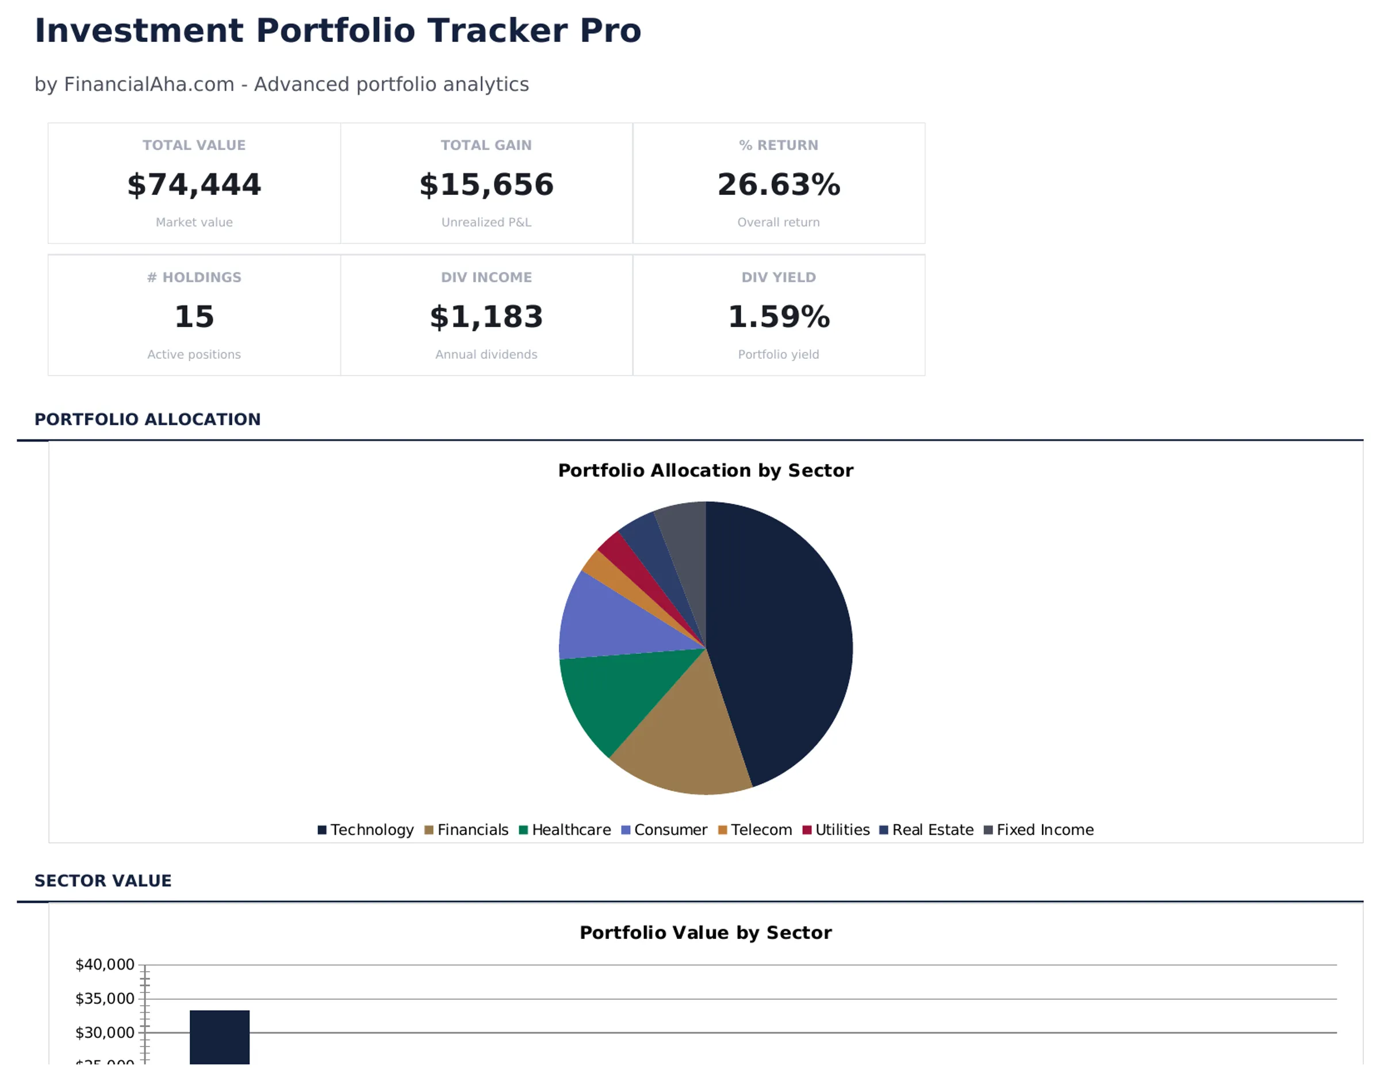This screenshot has width=1380, height=1081.
Task: Expand the PORTFOLIO ALLOCATION section
Action: pos(147,419)
